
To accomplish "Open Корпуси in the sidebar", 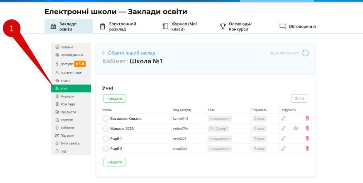I will coord(71,120).
